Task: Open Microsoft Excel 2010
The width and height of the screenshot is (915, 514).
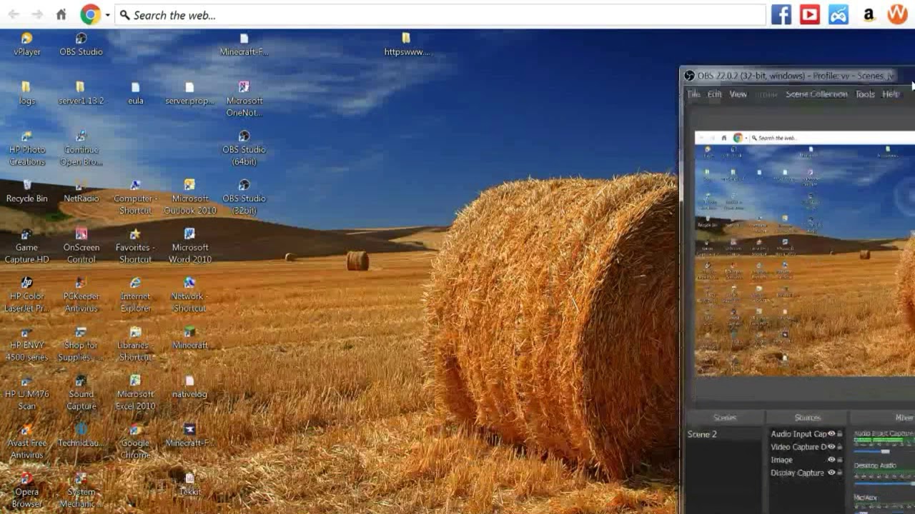Action: pyautogui.click(x=135, y=393)
